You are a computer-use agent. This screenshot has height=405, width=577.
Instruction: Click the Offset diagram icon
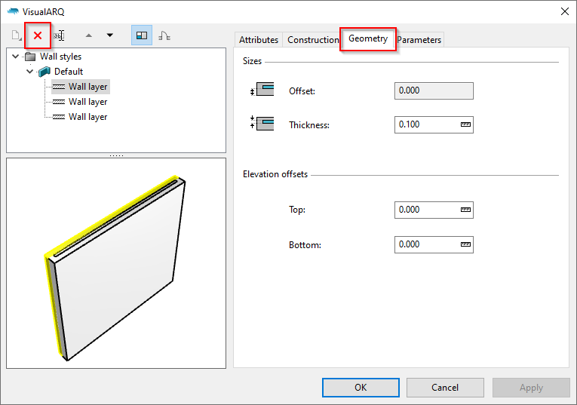262,90
